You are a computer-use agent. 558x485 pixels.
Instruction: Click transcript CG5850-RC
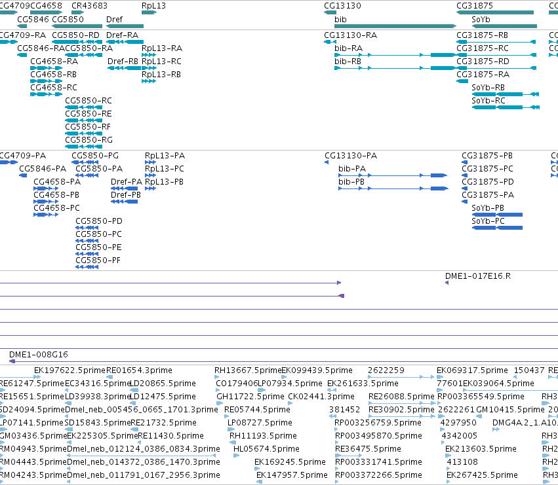pos(89,101)
